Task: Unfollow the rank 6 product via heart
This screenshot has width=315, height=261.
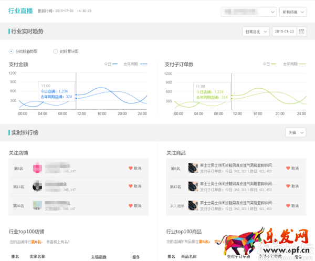Action: coord(288,168)
